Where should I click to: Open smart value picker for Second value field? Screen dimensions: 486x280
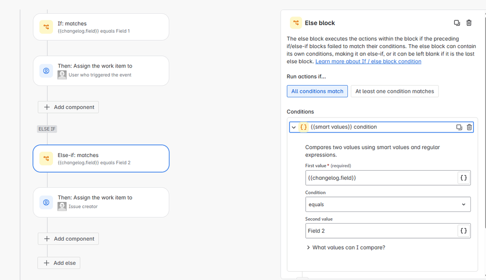tap(464, 231)
